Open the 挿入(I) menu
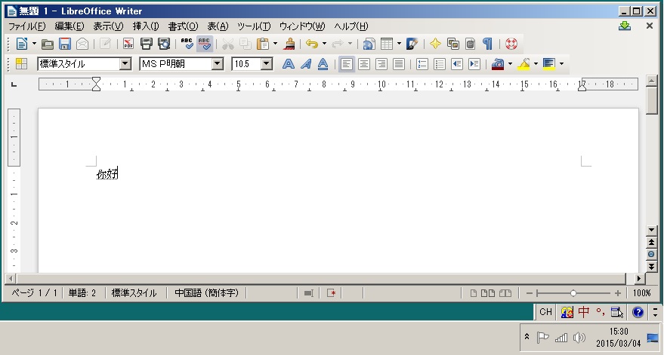664x355 pixels. (x=146, y=26)
